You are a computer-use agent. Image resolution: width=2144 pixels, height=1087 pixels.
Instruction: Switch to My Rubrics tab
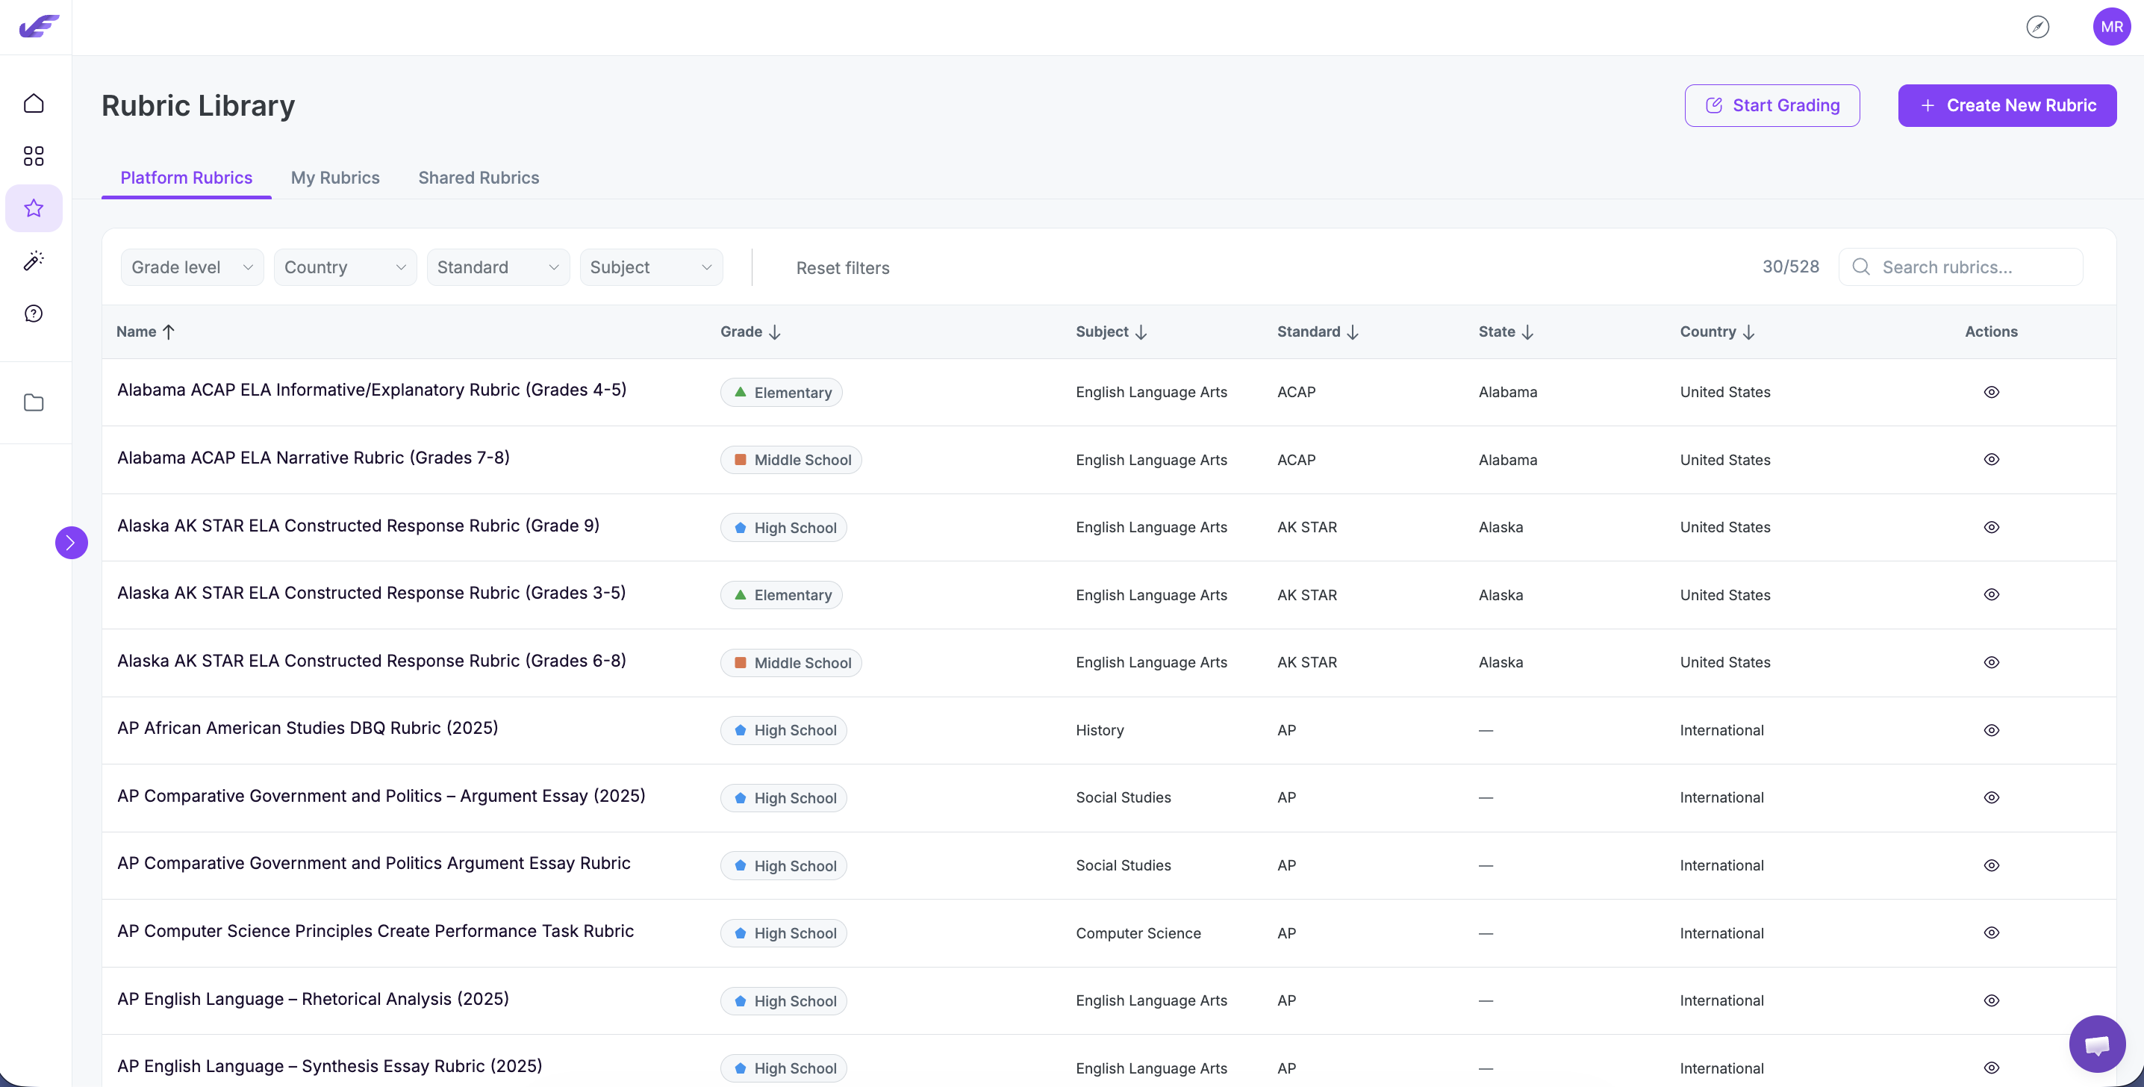[x=335, y=177]
